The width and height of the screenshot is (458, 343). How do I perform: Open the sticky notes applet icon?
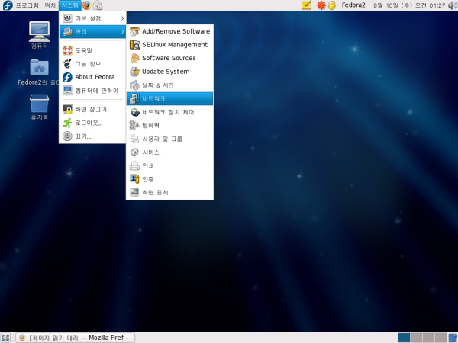(306, 5)
